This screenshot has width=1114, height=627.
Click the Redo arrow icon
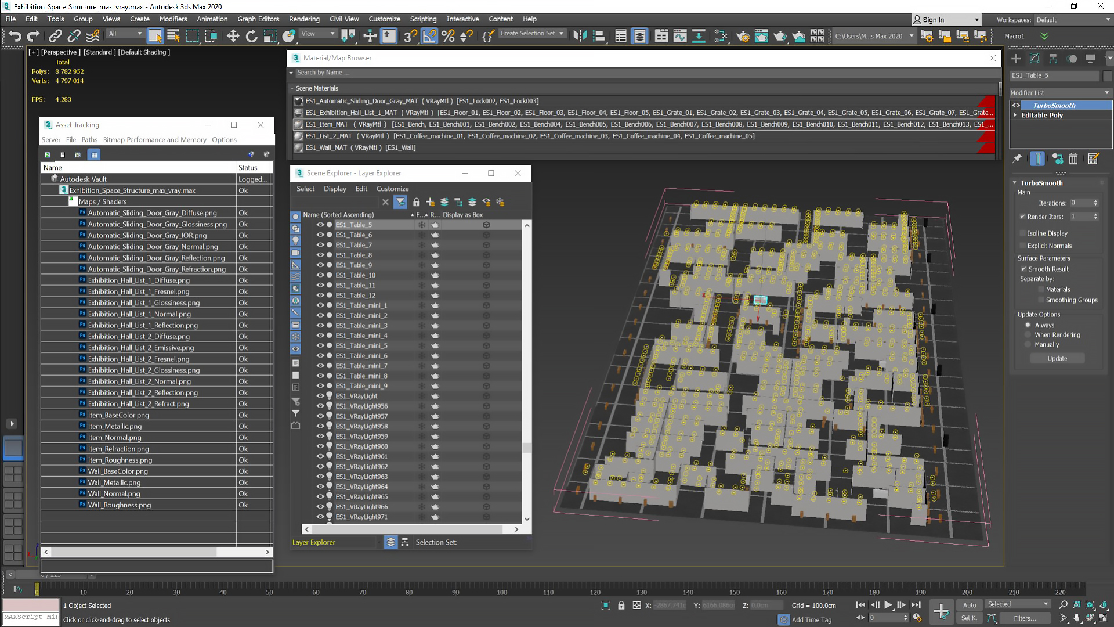[33, 36]
